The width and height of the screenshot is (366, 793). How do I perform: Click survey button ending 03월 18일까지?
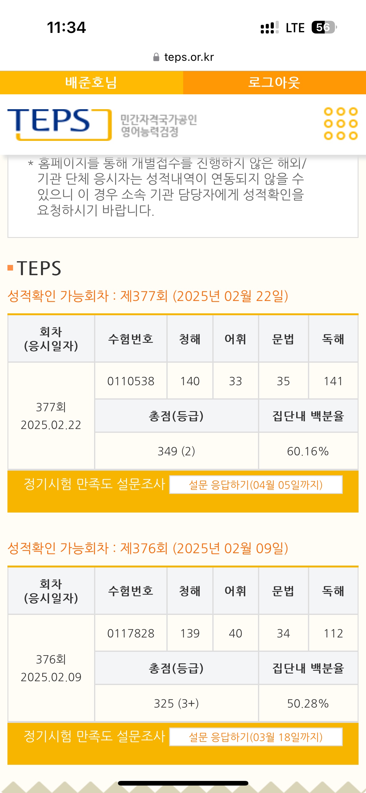pyautogui.click(x=256, y=737)
